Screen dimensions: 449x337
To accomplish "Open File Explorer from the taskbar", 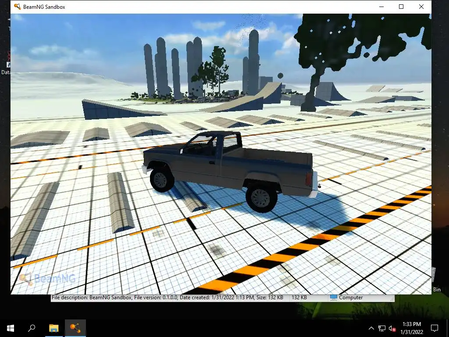I will click(x=53, y=328).
